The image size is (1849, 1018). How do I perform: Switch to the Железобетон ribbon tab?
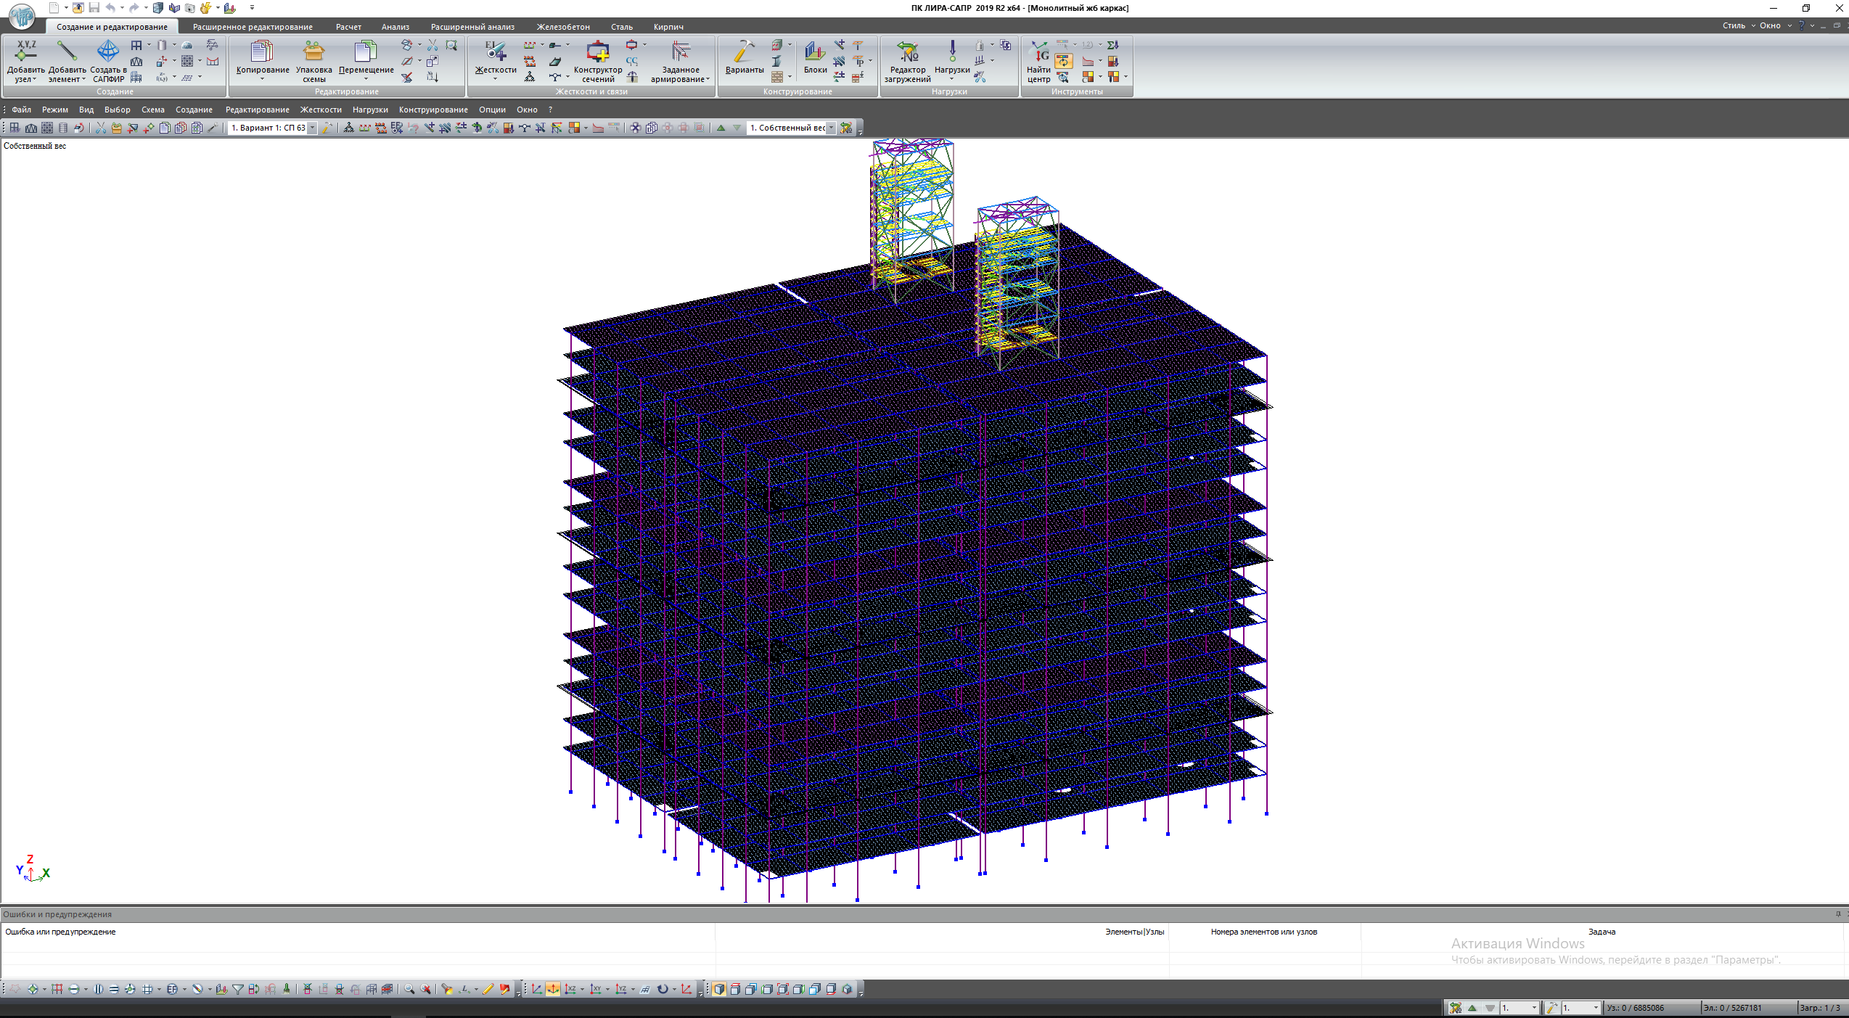pyautogui.click(x=562, y=27)
